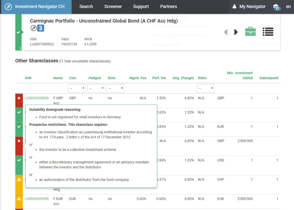294x210 pixels.
Task: Sort by Curr. column header
Action: click(73, 78)
